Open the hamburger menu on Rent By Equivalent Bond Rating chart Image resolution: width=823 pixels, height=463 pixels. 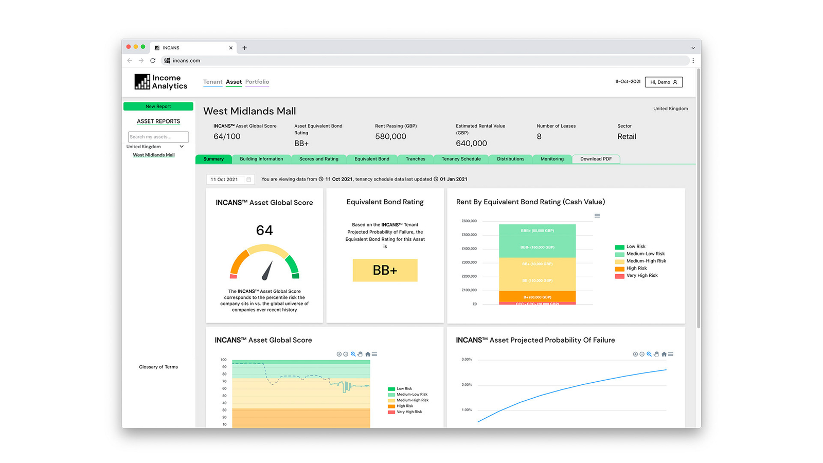[597, 216]
